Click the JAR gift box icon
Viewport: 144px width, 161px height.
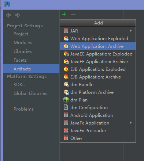66,31
